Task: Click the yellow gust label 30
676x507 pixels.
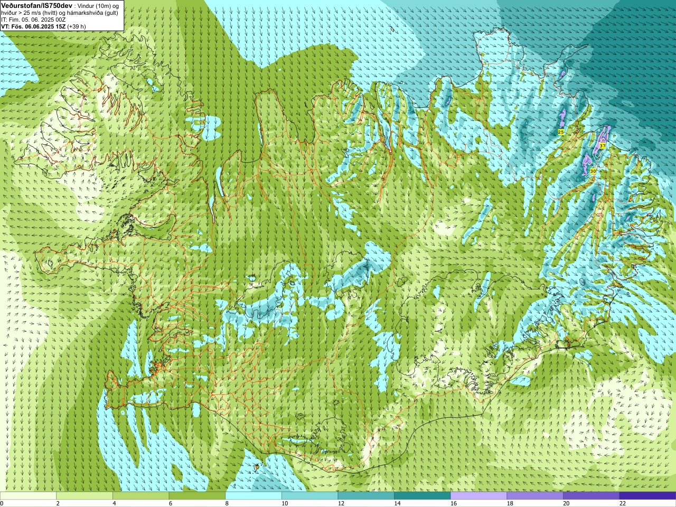Action: click(x=593, y=171)
